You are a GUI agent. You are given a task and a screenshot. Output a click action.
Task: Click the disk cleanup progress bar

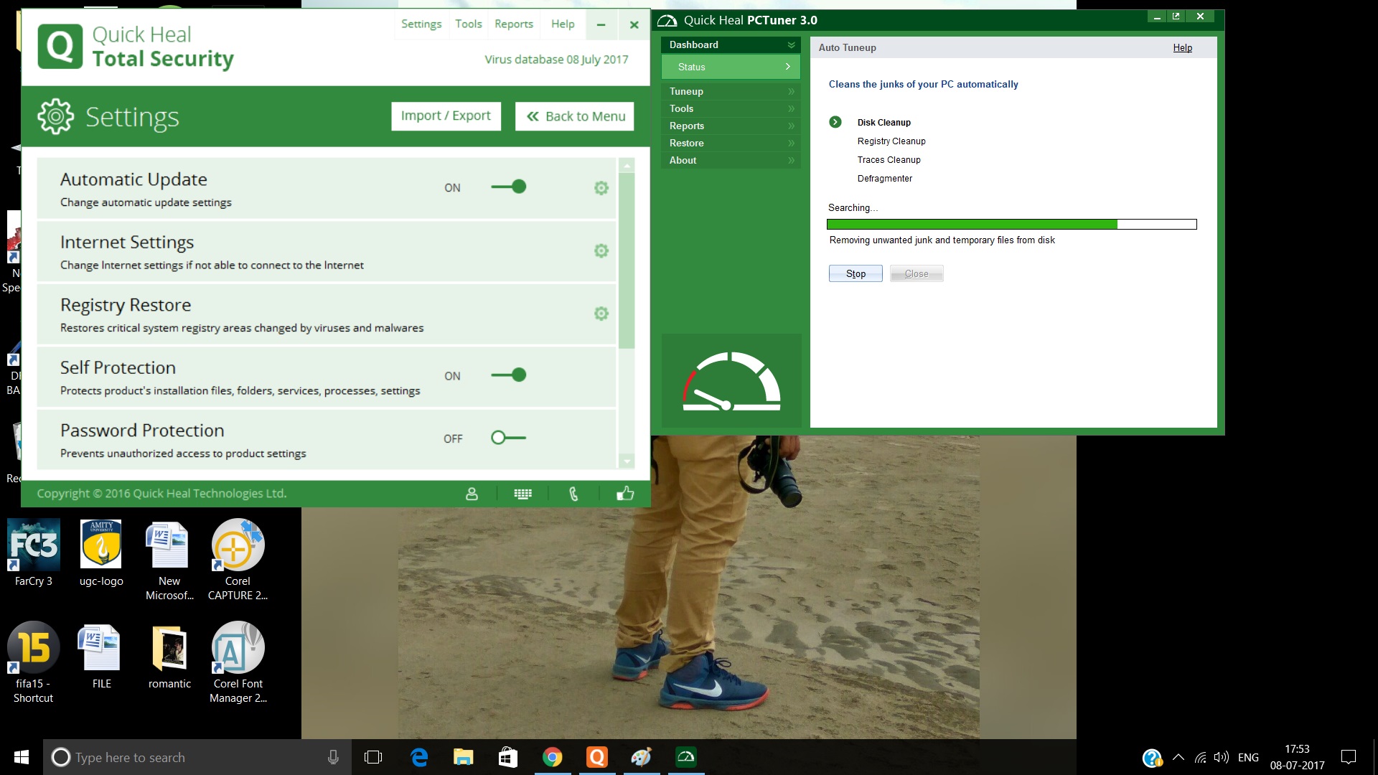(1012, 225)
